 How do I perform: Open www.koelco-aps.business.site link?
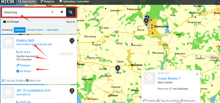click(34, 44)
